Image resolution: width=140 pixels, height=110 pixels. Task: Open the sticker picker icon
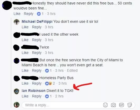pyautogui.click(x=130, y=105)
